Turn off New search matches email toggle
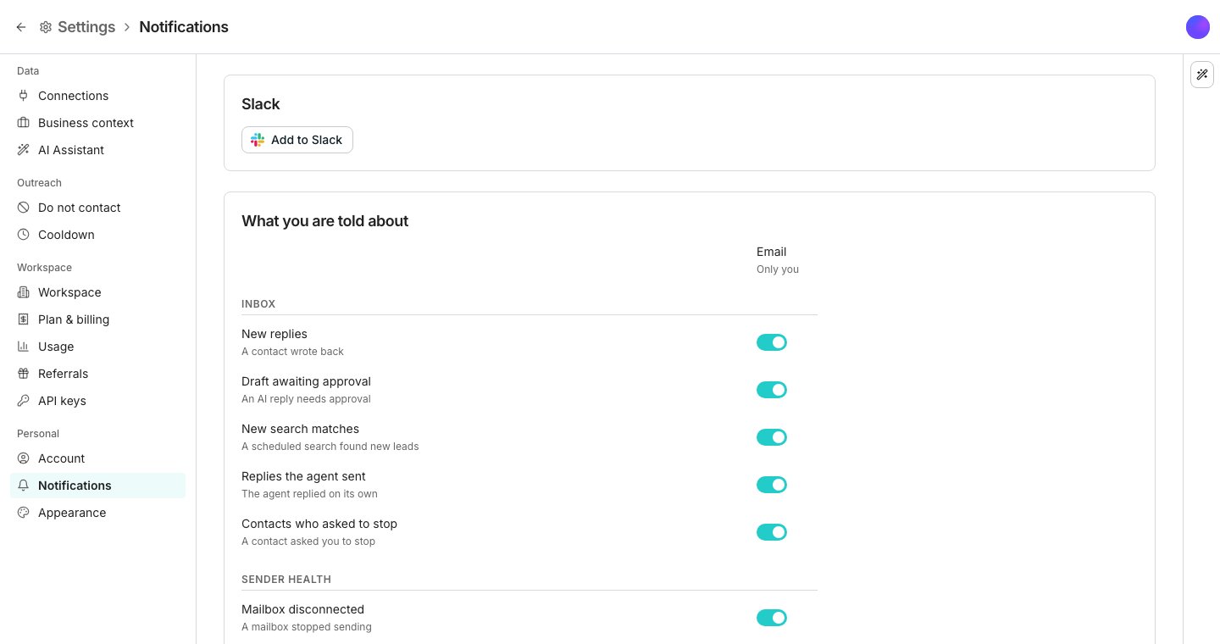The width and height of the screenshot is (1220, 644). point(772,437)
